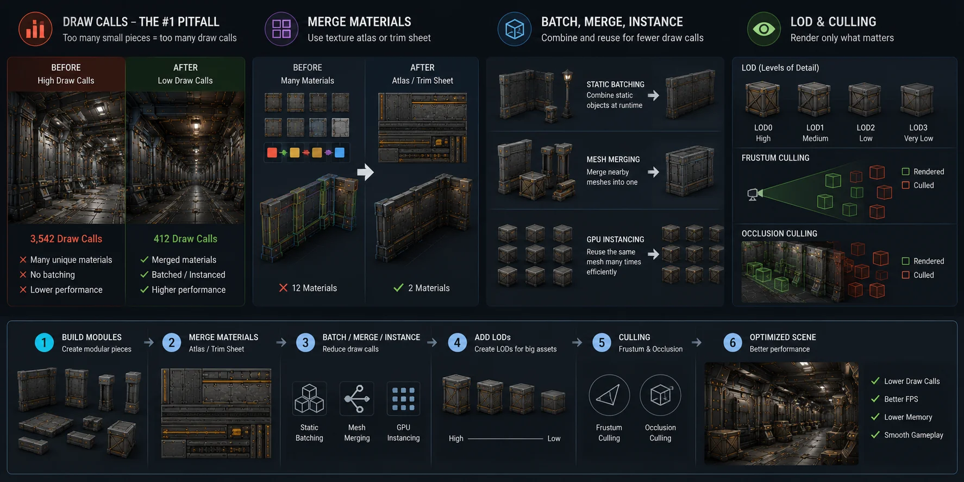Click the purple grid Merge Materials icon
The image size is (964, 482).
click(x=281, y=29)
